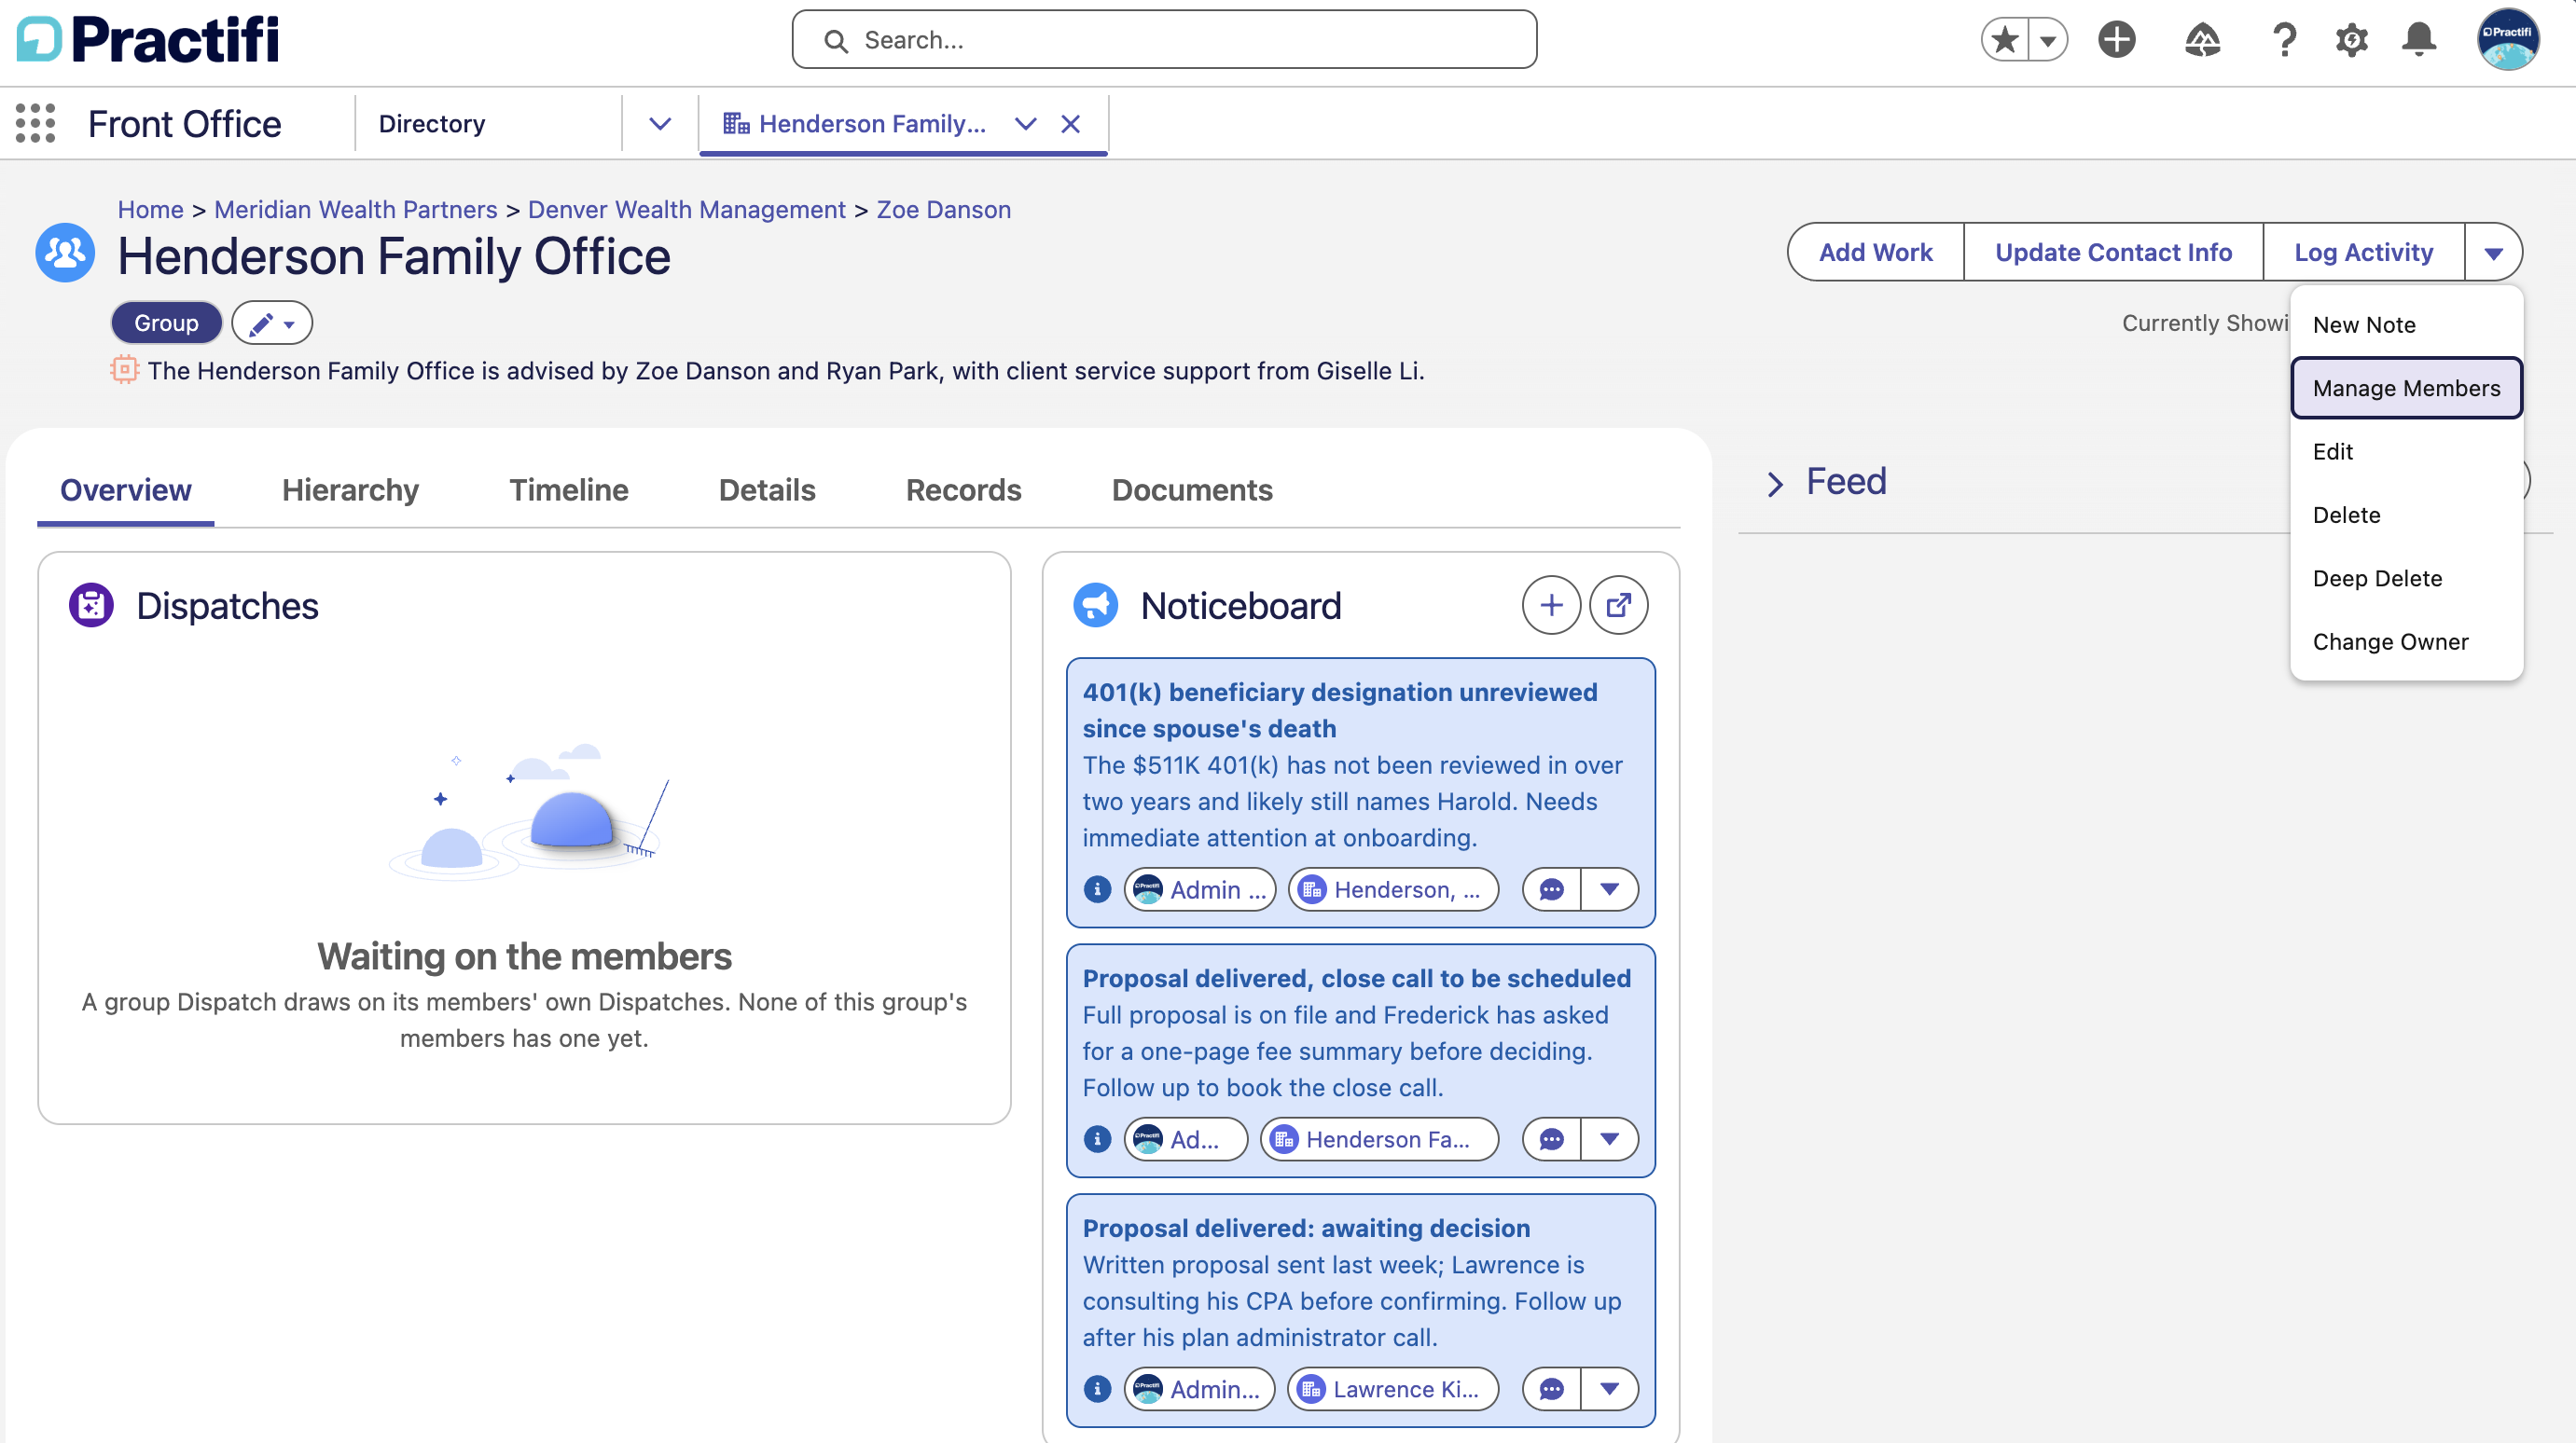Switch to the Documents tab

click(1192, 489)
